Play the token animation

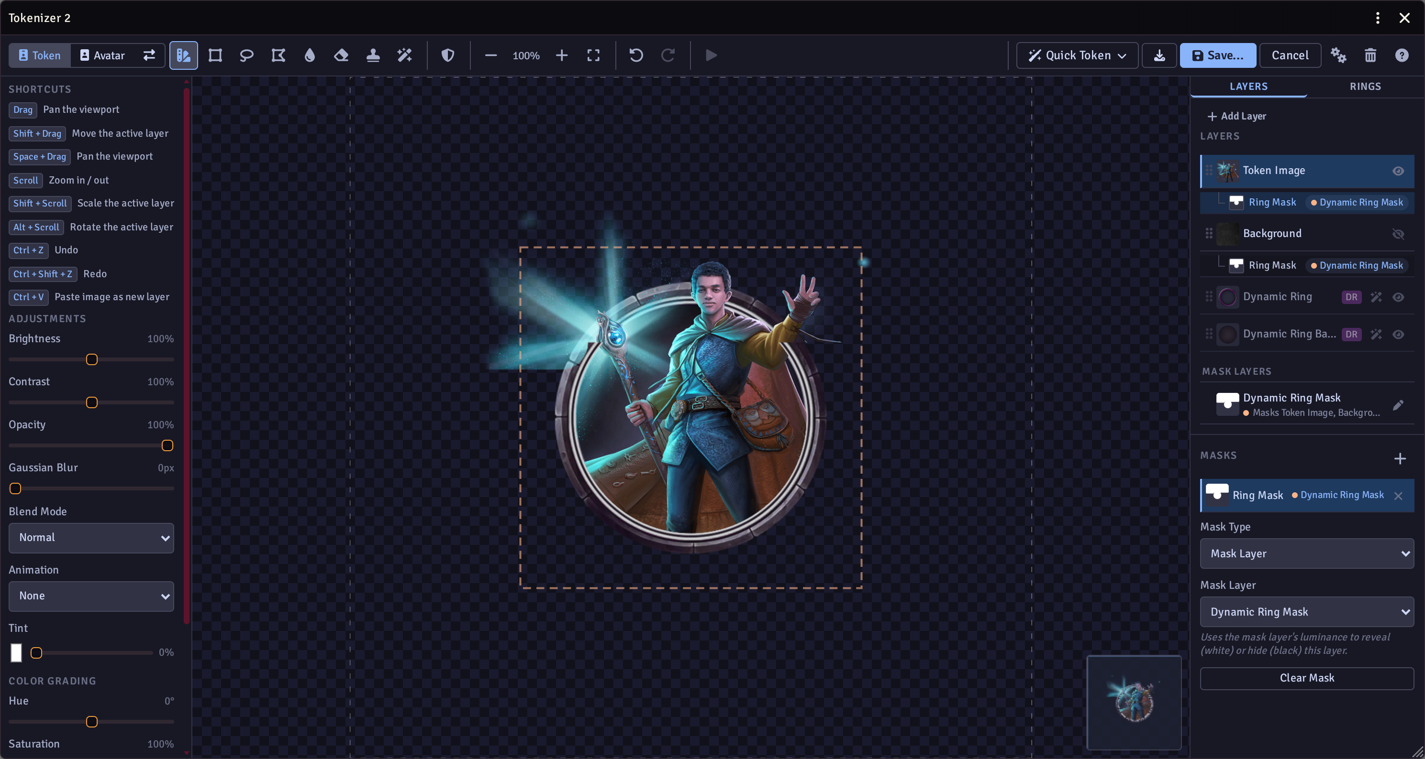pyautogui.click(x=711, y=55)
